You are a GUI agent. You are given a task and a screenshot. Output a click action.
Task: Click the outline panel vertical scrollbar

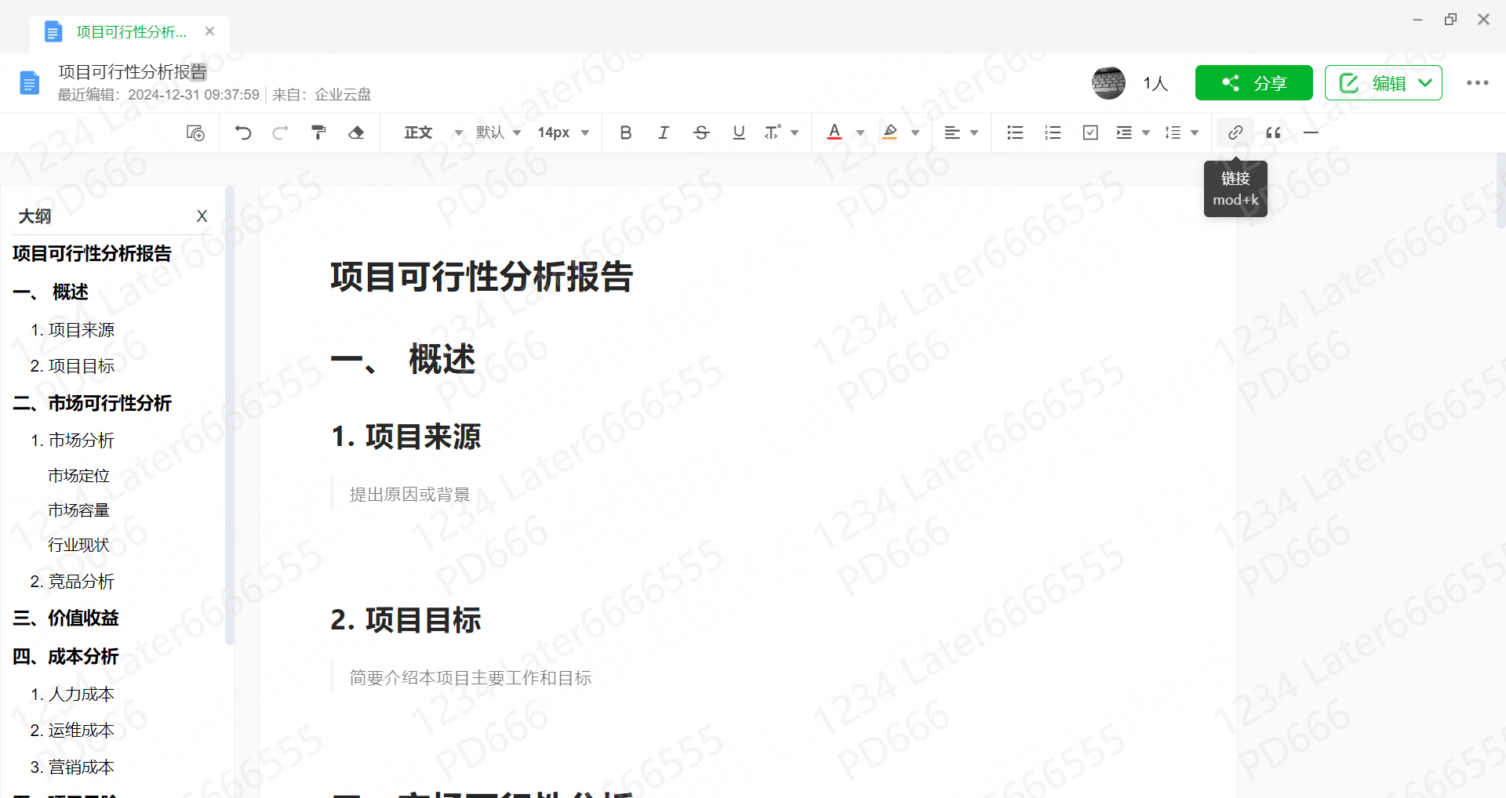pos(230,415)
